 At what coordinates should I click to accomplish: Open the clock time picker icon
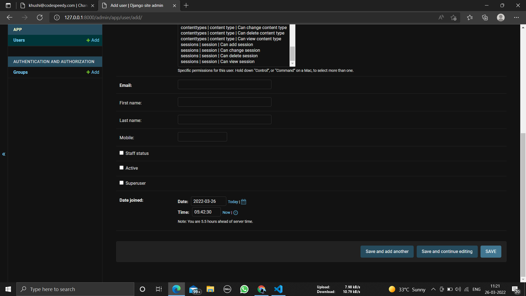click(x=236, y=213)
